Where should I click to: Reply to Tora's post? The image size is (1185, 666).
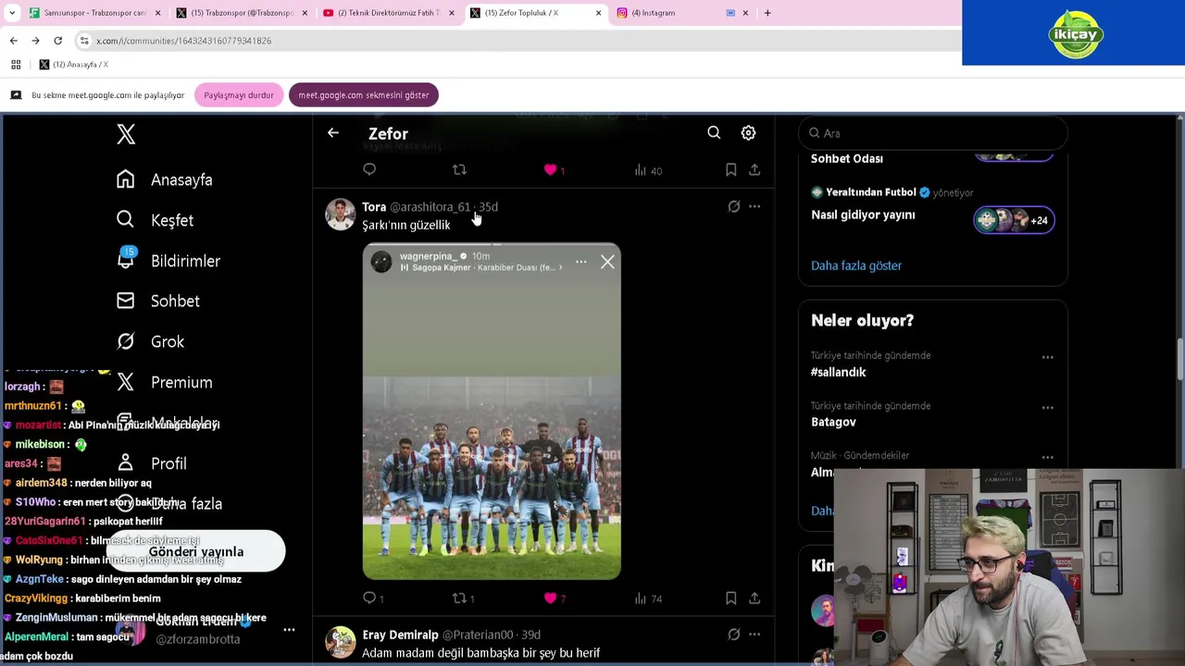point(370,598)
